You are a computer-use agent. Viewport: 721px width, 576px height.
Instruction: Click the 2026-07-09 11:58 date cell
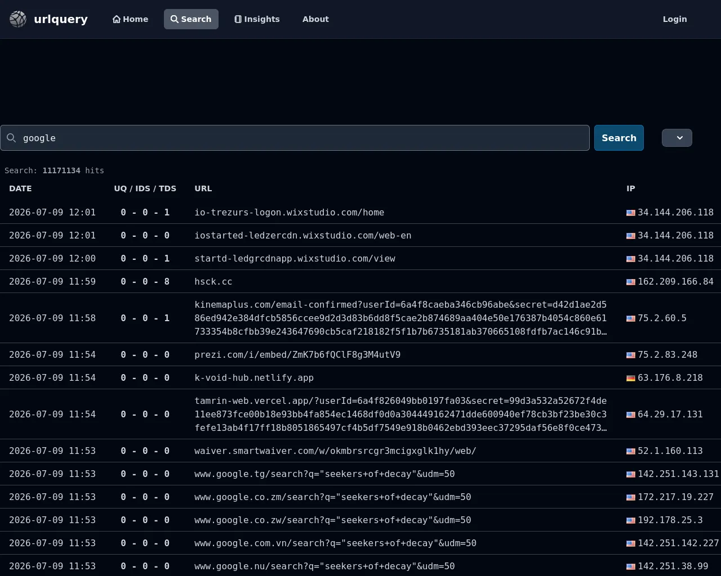tap(52, 318)
